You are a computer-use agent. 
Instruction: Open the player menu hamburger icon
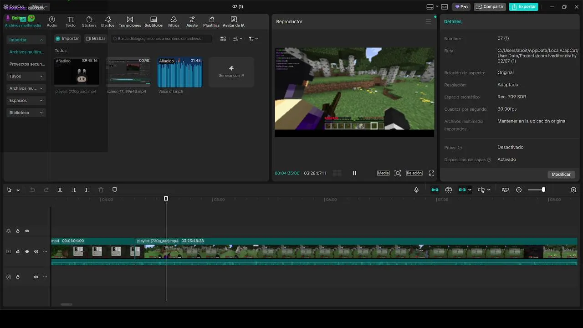428,21
